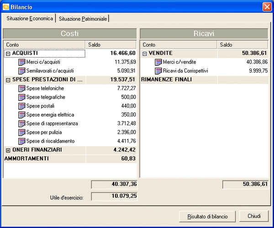Click the Semilavorati c/acquisti account icon
The width and height of the screenshot is (274, 228).
[21, 71]
